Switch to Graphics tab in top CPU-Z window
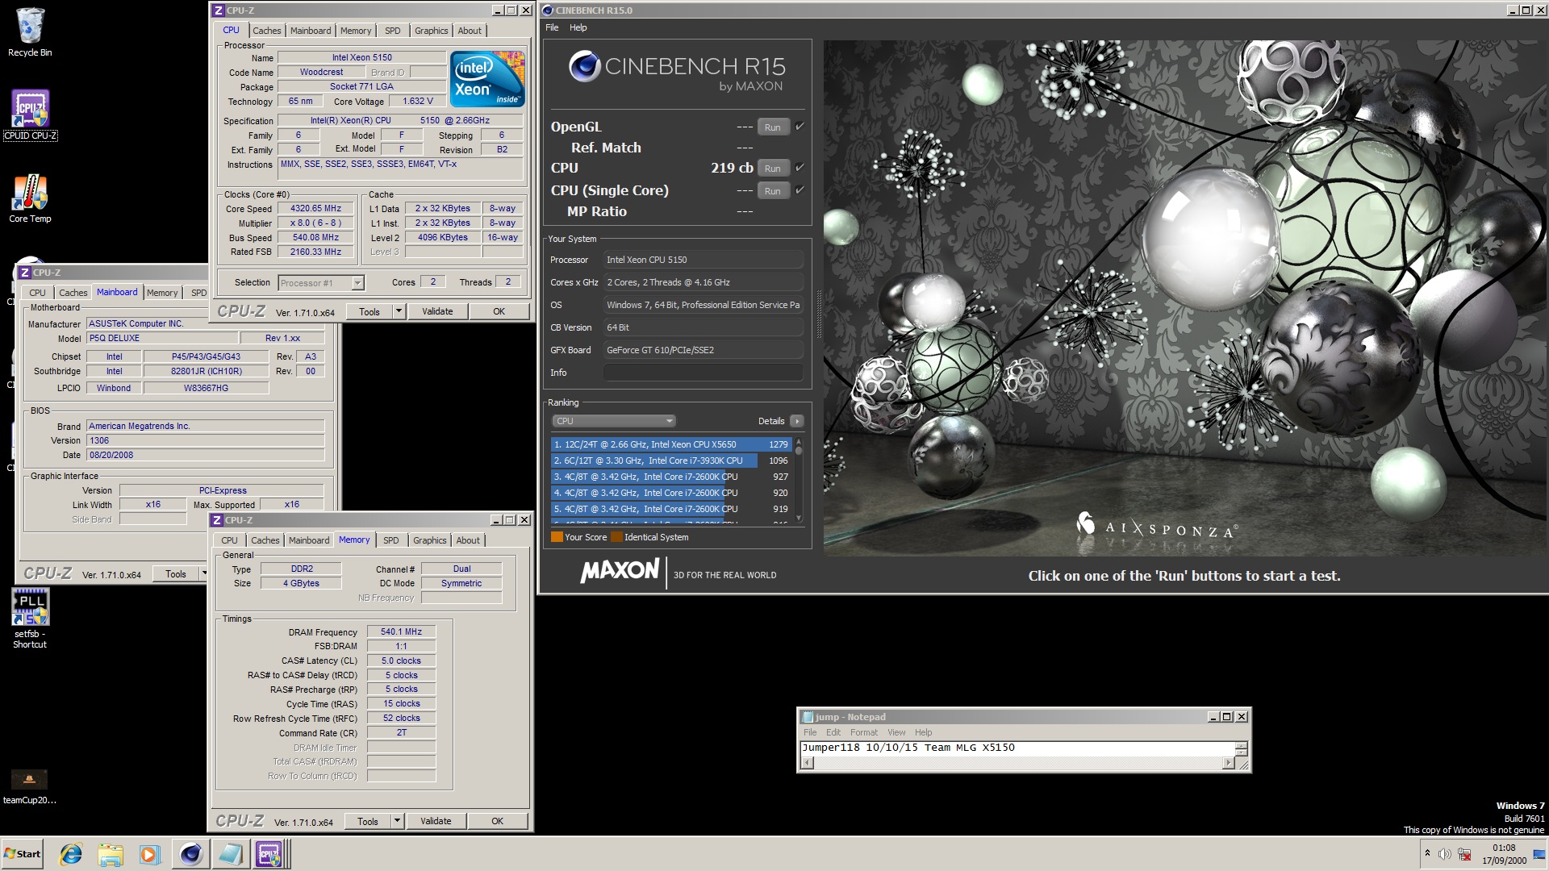This screenshot has width=1549, height=871. click(x=432, y=31)
